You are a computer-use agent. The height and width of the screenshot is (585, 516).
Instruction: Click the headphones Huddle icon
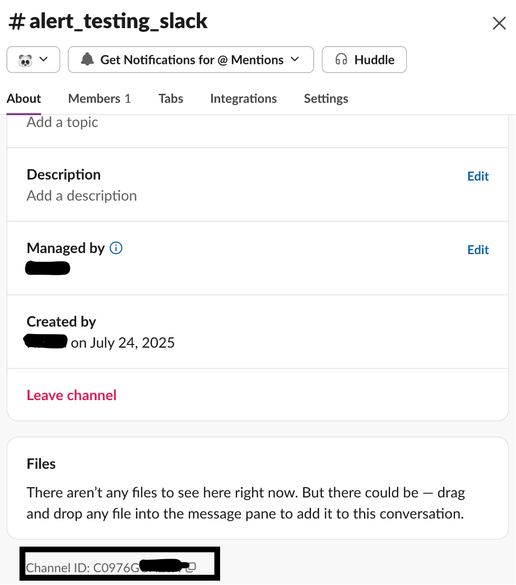pyautogui.click(x=341, y=59)
